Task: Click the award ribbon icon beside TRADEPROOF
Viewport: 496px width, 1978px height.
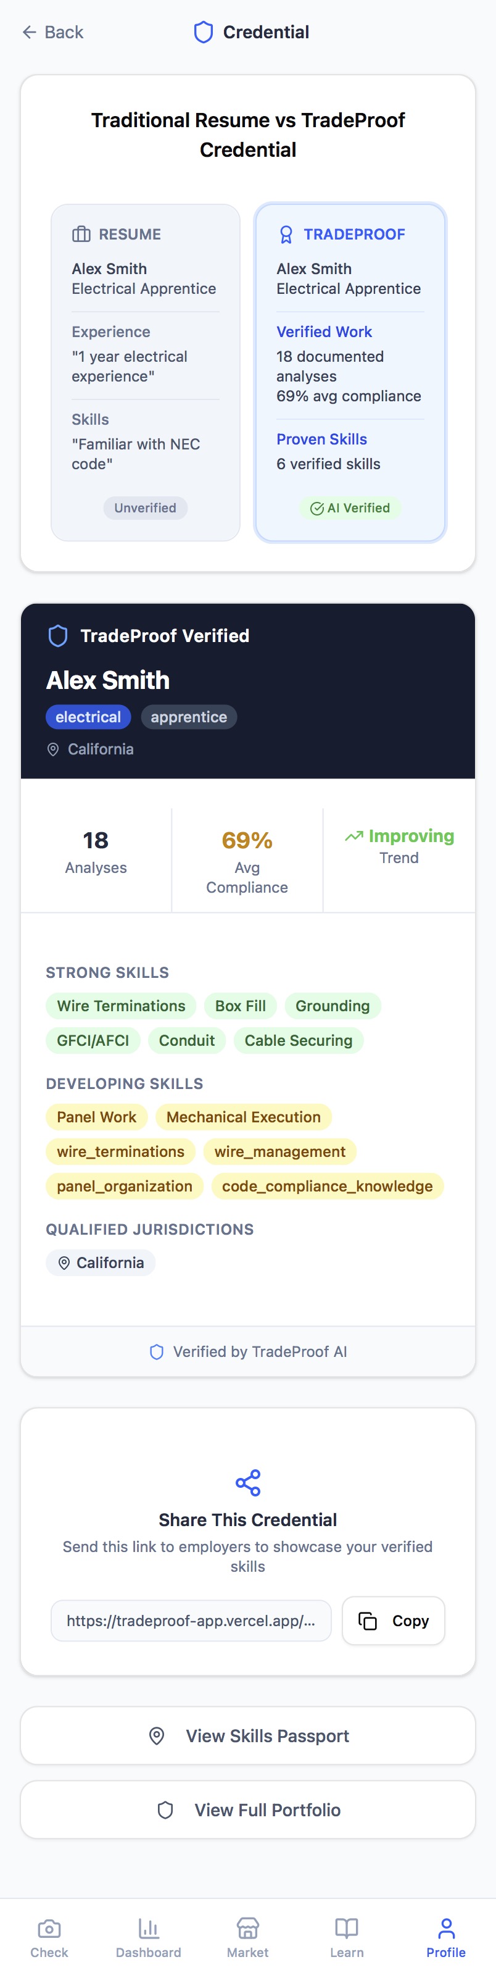Action: pos(286,234)
